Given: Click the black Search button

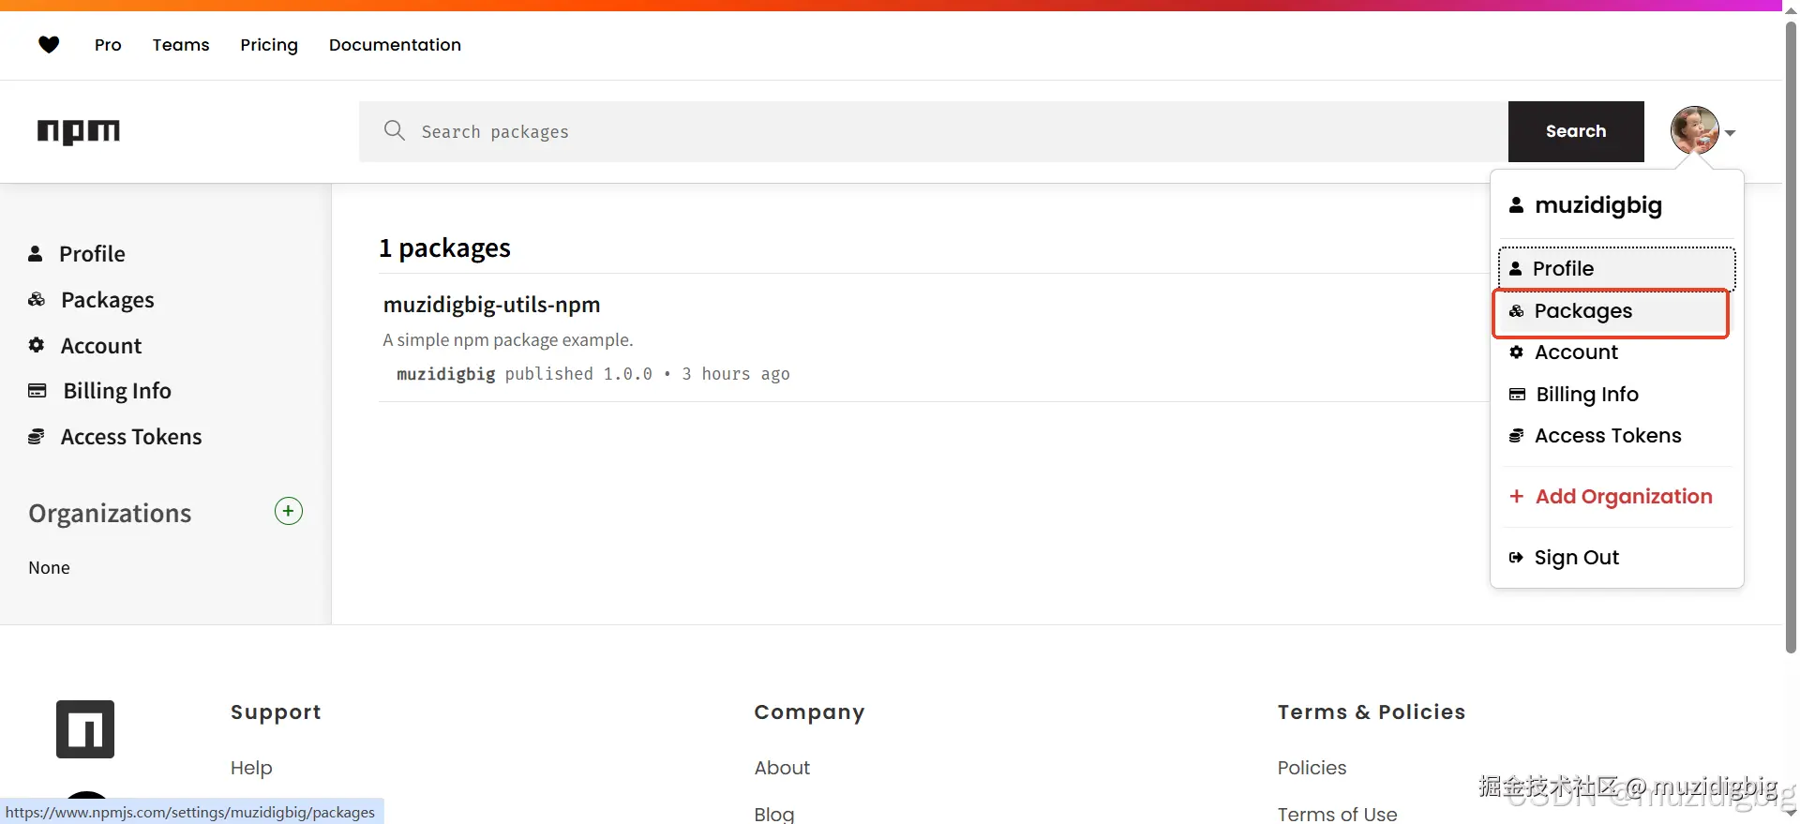Looking at the screenshot, I should tap(1576, 131).
